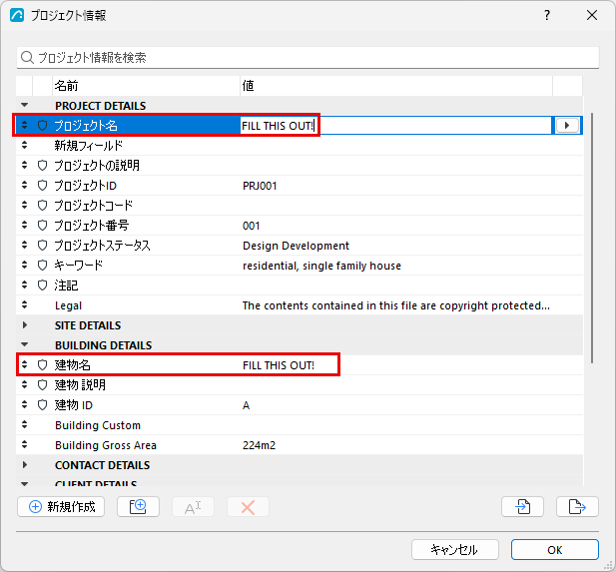Open help with the question mark button
This screenshot has width=616, height=572.
(x=547, y=15)
